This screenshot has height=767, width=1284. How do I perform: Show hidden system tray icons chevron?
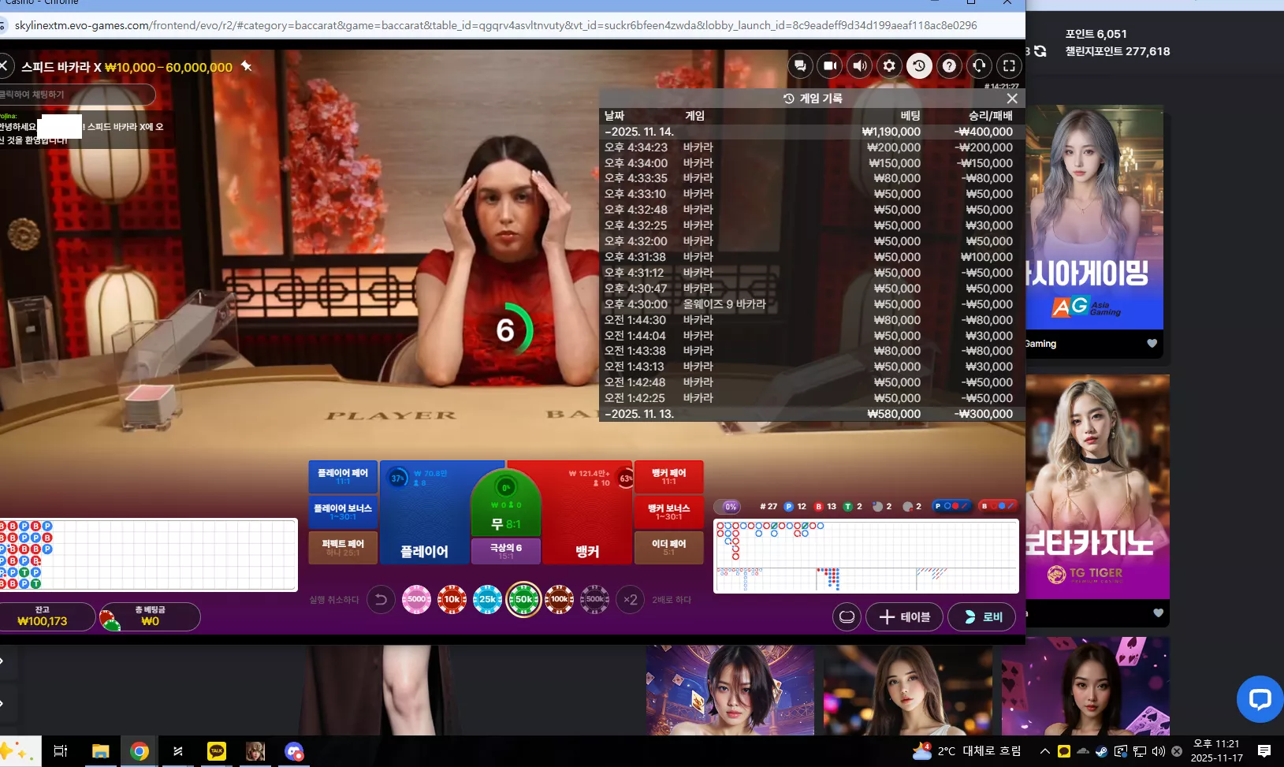(1045, 751)
